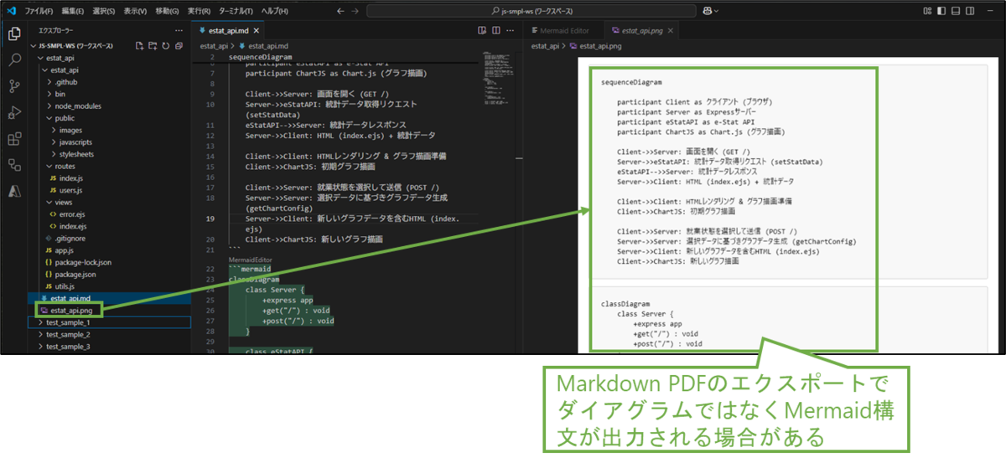The height and width of the screenshot is (463, 1006).
Task: Close the estat_api.png tab
Action: pos(670,30)
